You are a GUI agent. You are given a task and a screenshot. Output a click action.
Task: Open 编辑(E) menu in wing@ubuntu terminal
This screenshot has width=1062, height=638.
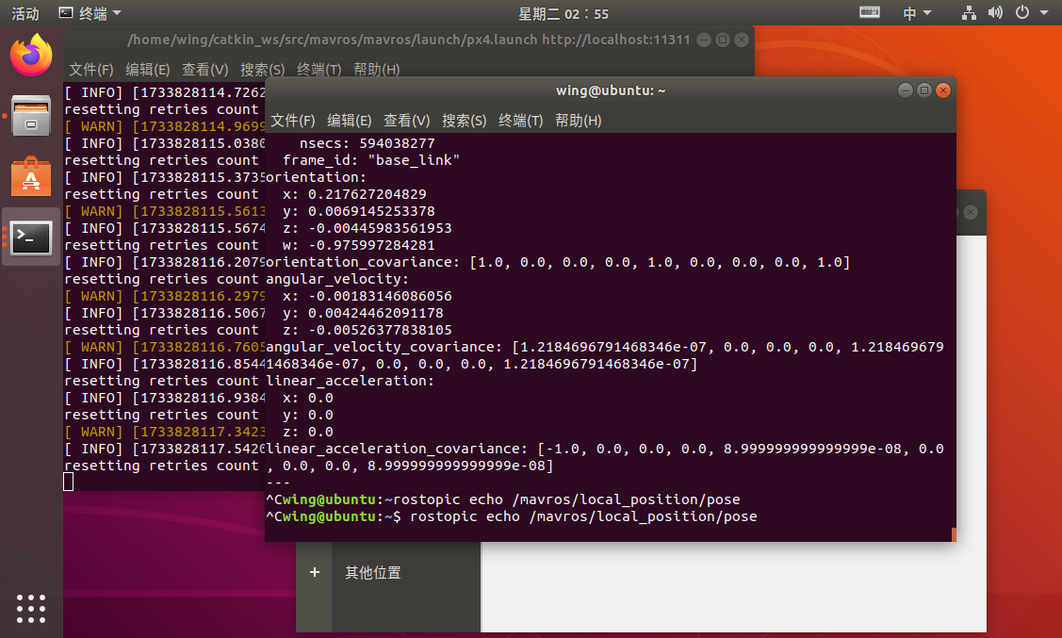(350, 121)
